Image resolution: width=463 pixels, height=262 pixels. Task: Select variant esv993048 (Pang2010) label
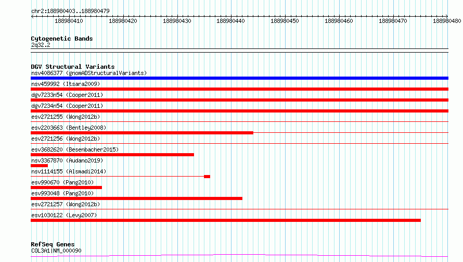coord(62,193)
